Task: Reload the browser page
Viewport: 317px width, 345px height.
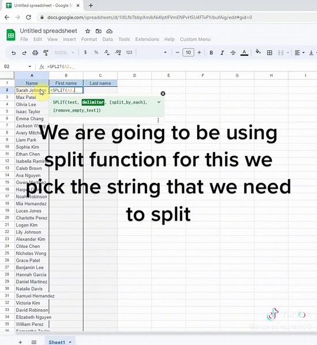Action: pyautogui.click(x=28, y=17)
